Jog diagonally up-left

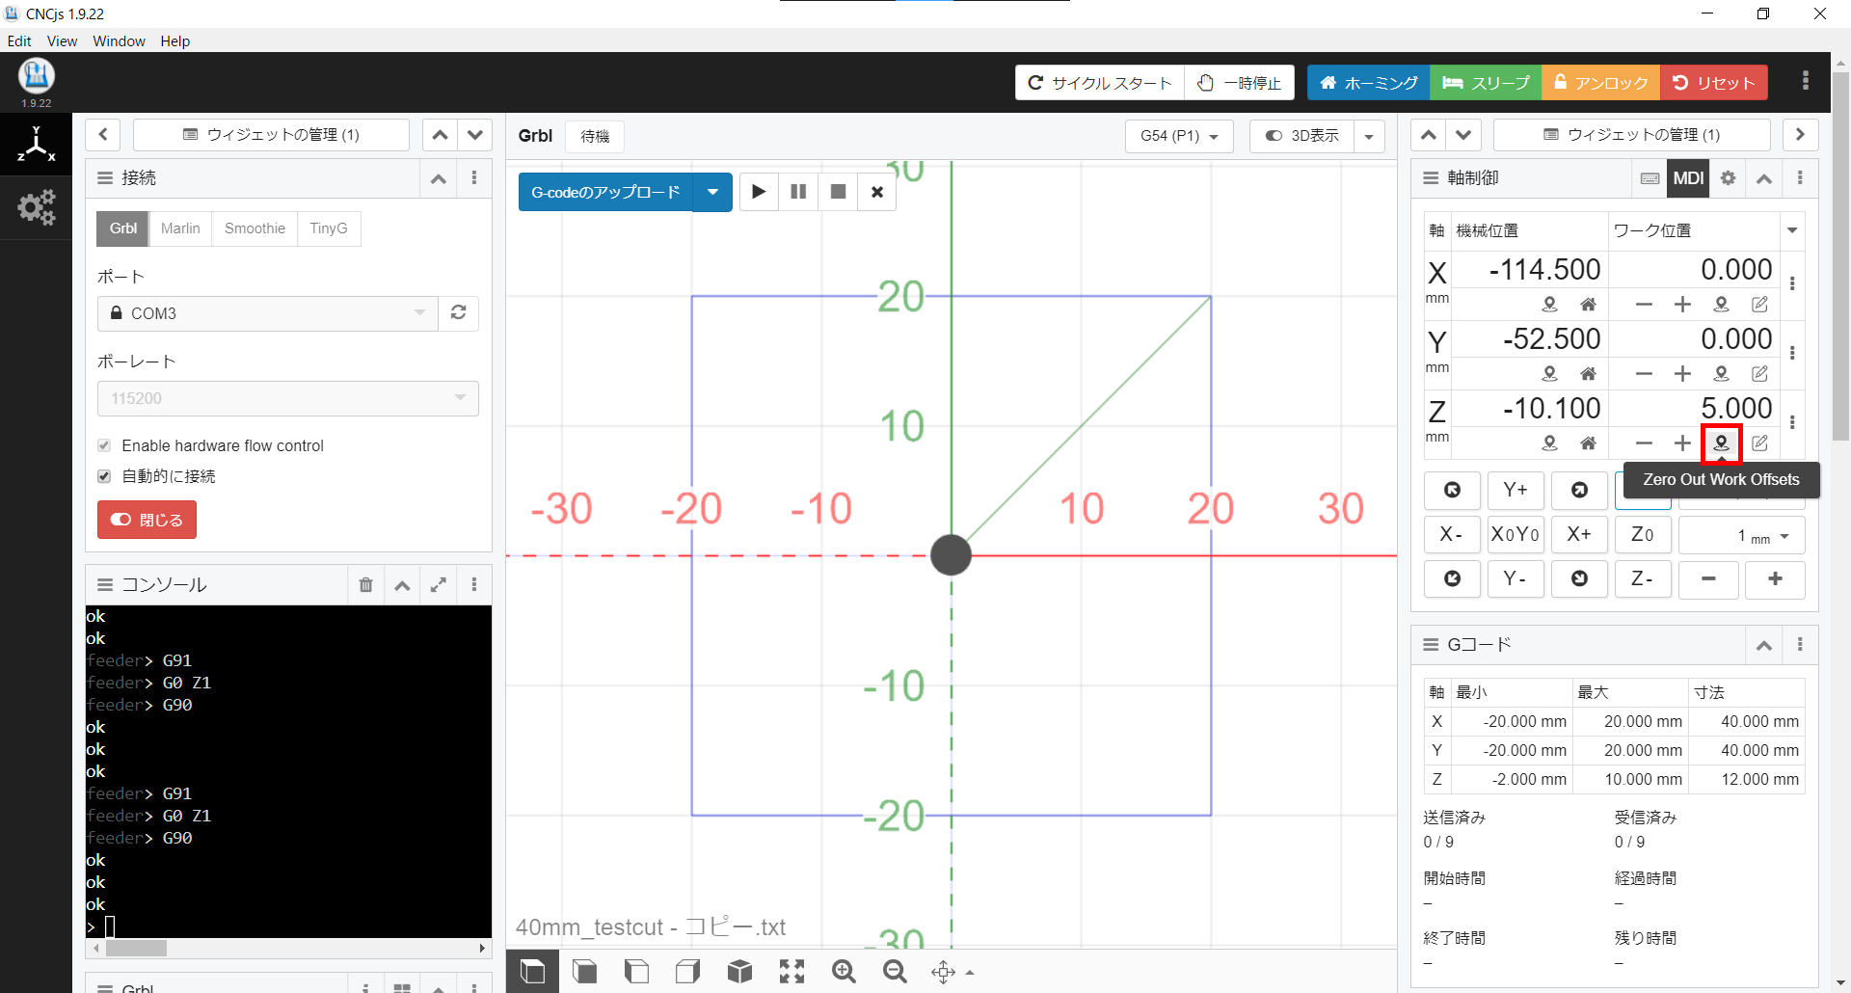click(1452, 490)
